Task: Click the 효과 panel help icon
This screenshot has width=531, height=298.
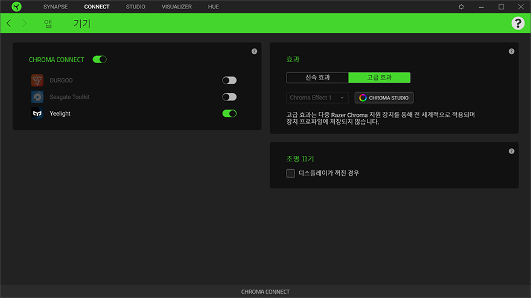Action: (511, 51)
